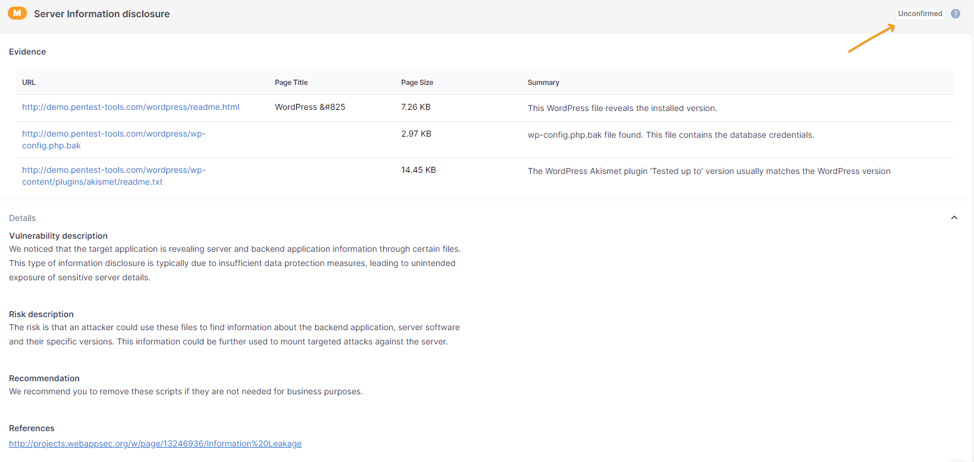Click the summary mentioning database credentials
Viewport: 974px width, 462px height.
click(671, 135)
